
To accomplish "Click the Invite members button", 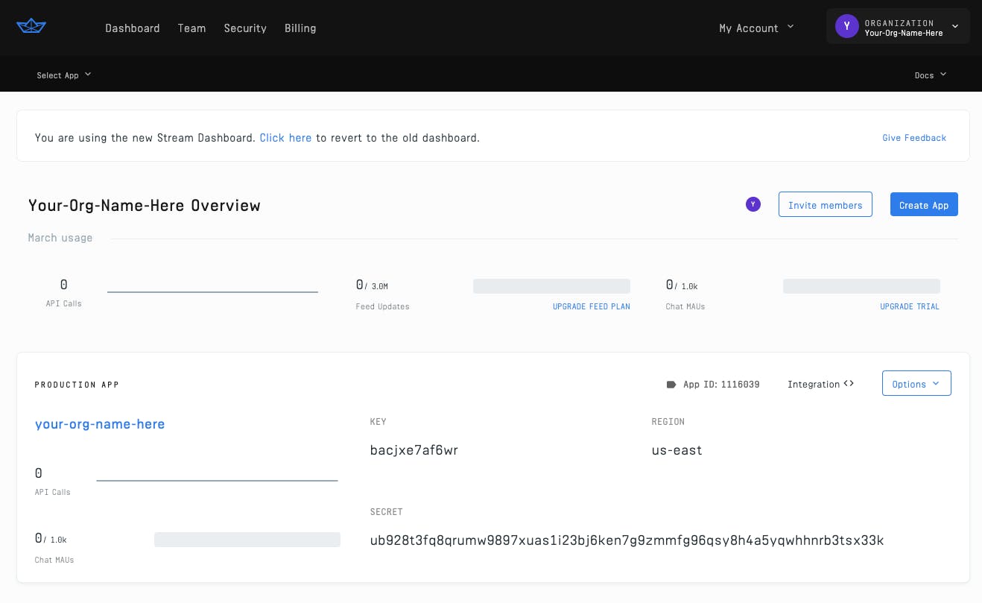I will [x=825, y=205].
